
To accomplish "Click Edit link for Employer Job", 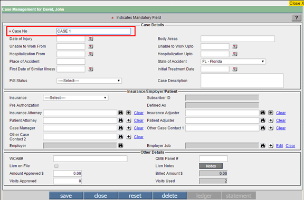I will click(279, 146).
